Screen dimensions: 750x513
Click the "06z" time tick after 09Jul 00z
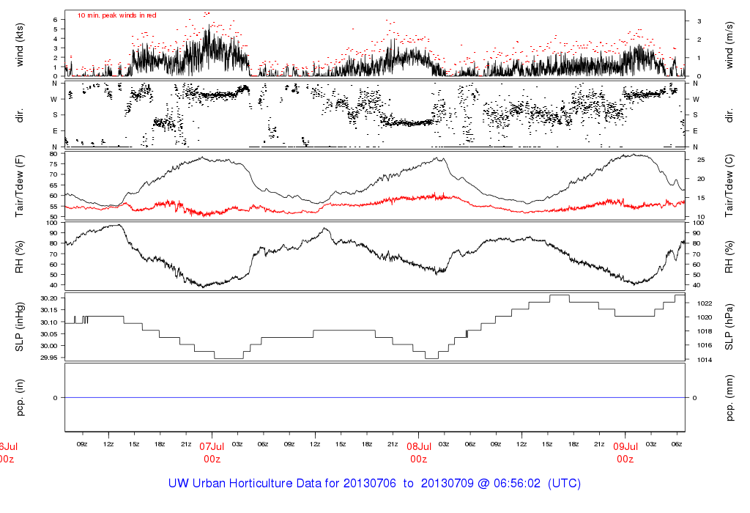coord(676,445)
